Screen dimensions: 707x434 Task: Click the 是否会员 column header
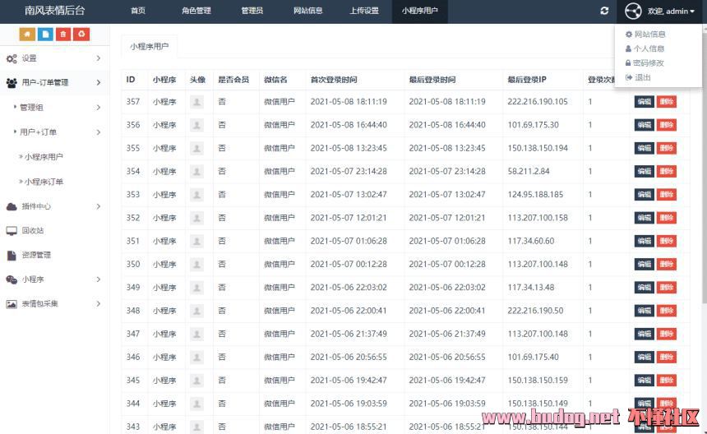[x=233, y=80]
